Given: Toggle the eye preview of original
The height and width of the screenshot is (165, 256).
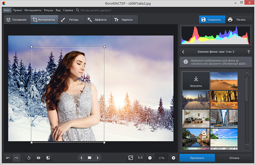Looking at the screenshot, I should click(39, 158).
